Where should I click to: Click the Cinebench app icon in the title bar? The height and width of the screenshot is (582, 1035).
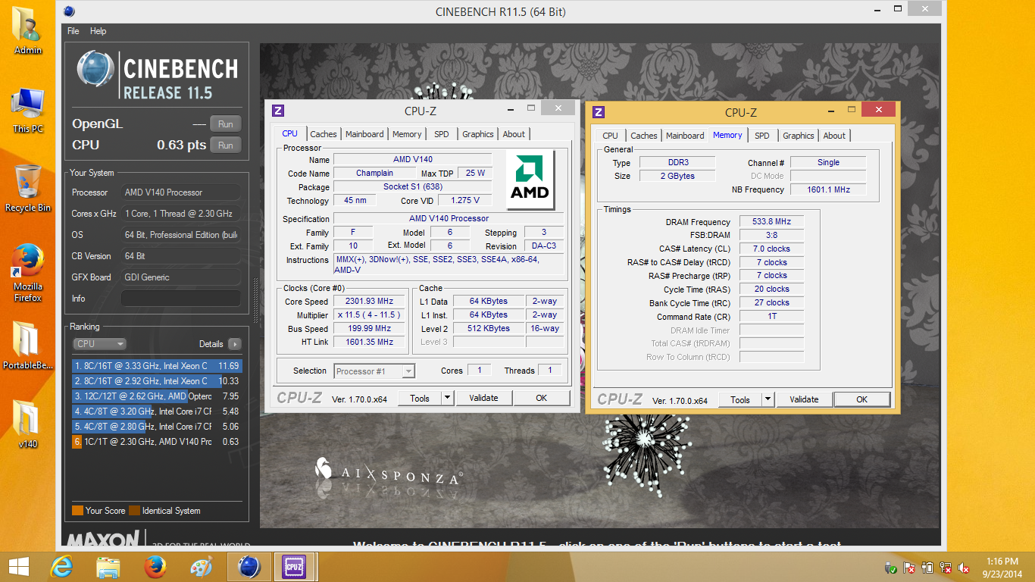pyautogui.click(x=69, y=11)
